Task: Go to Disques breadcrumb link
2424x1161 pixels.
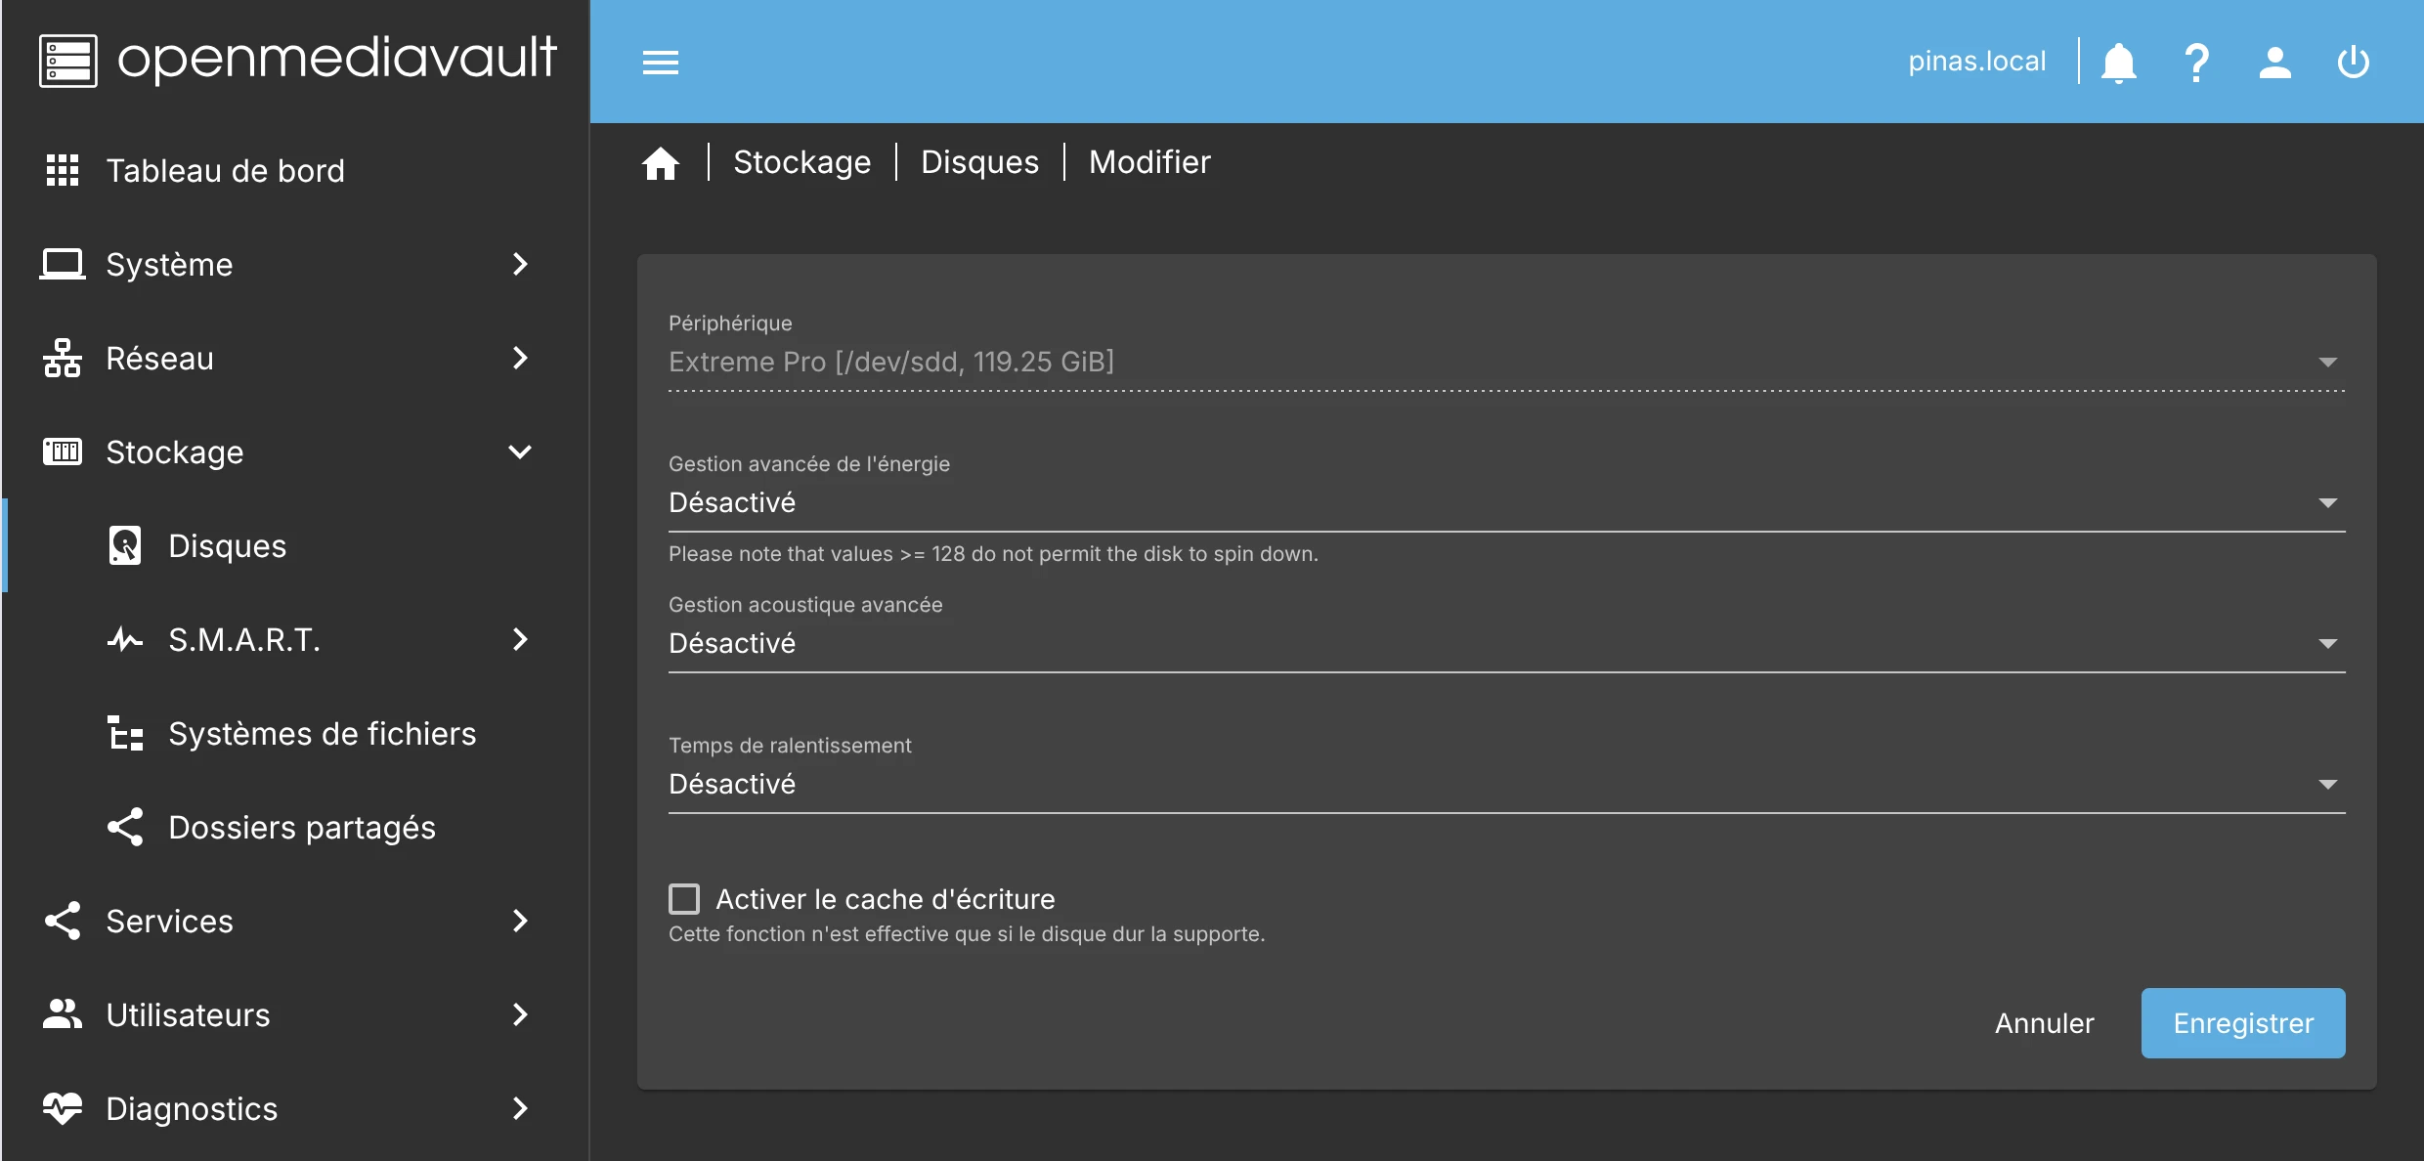Action: (979, 162)
